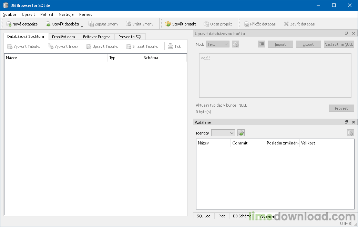Click the Identity configure icon in Vzdálené panel
Screen dimensions: 358x227
[241, 133]
